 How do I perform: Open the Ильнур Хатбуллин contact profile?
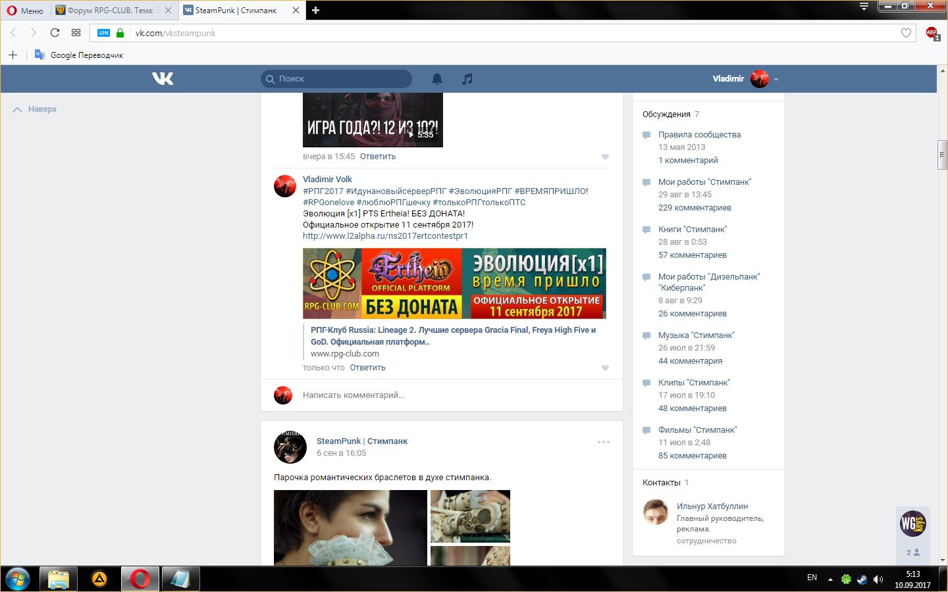(712, 506)
